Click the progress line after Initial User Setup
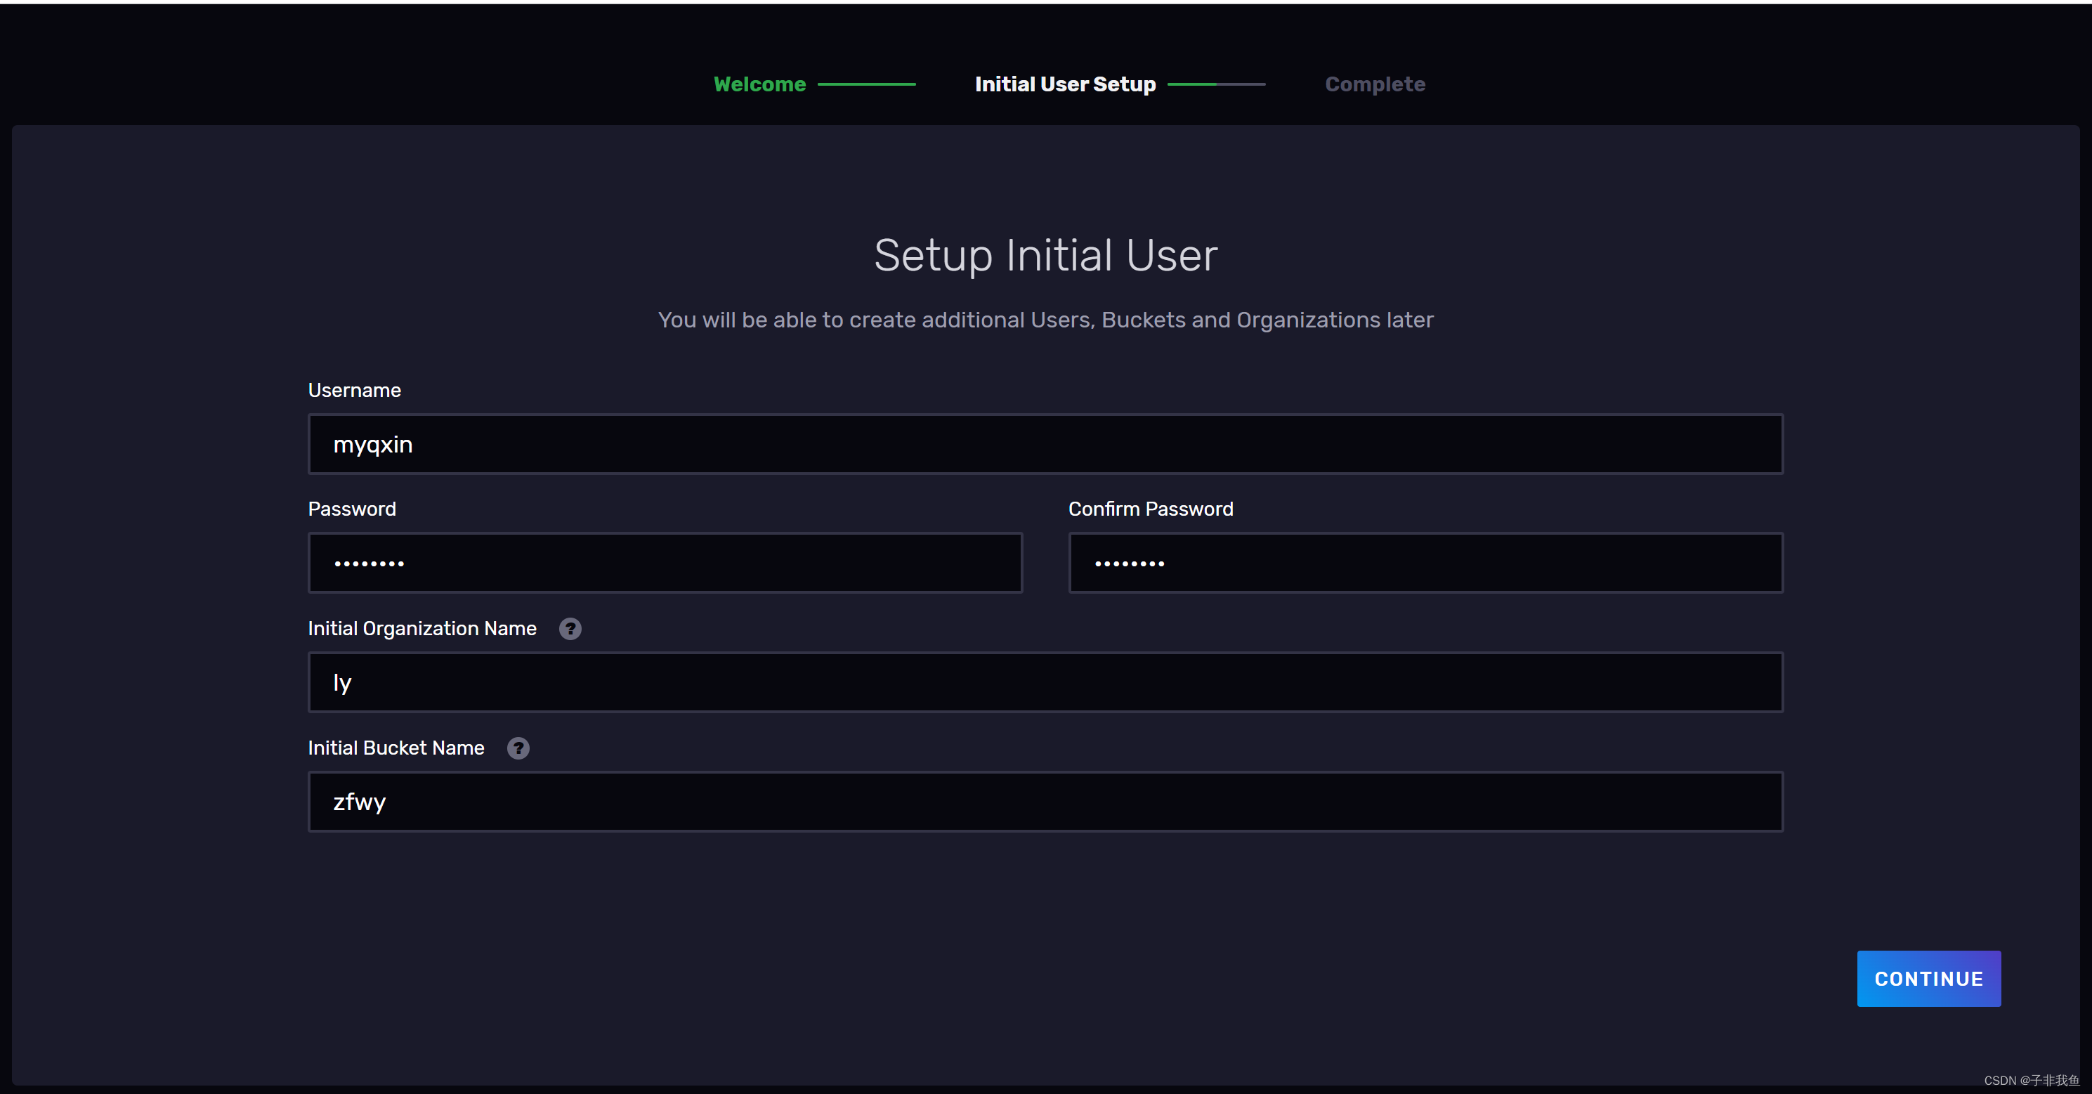2092x1094 pixels. coord(1216,84)
